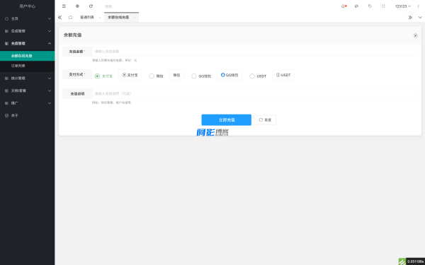Click the green leaf icon at bottom right
Screen dimensions: 425x265
tap(402, 261)
